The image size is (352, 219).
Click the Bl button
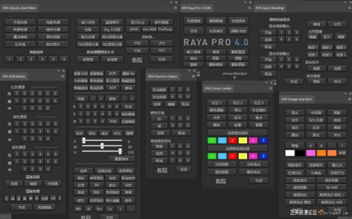click(x=89, y=208)
